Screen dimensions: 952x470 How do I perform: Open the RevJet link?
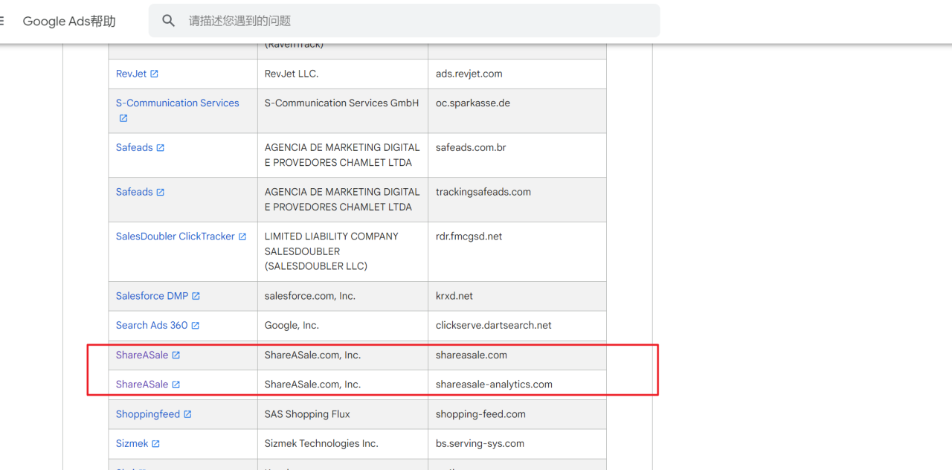[x=131, y=74]
